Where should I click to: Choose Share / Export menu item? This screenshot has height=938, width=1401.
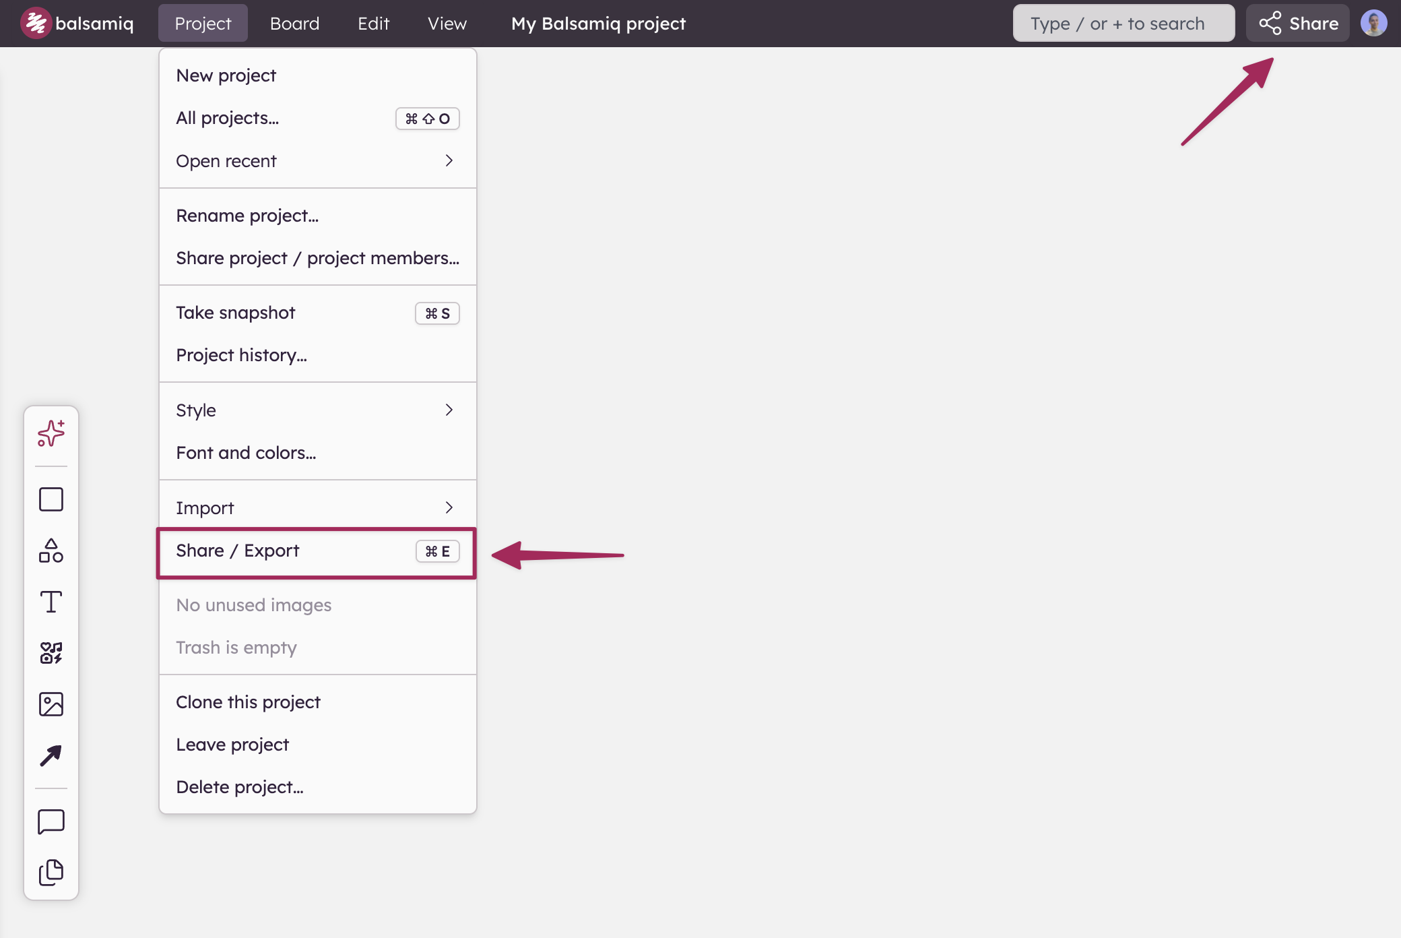point(318,551)
